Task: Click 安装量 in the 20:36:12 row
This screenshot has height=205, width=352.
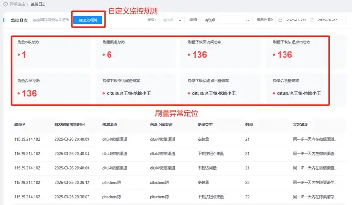Action: tap(203, 183)
